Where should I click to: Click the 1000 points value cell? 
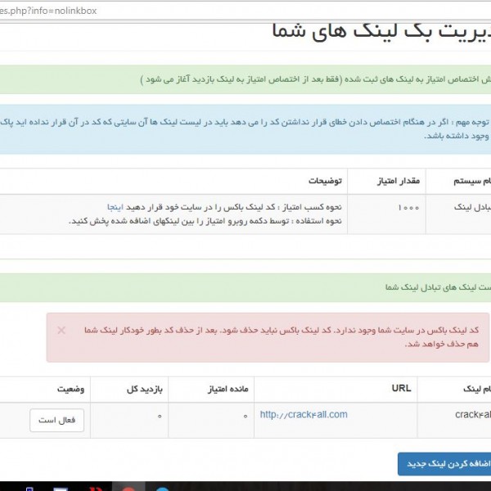(x=408, y=207)
